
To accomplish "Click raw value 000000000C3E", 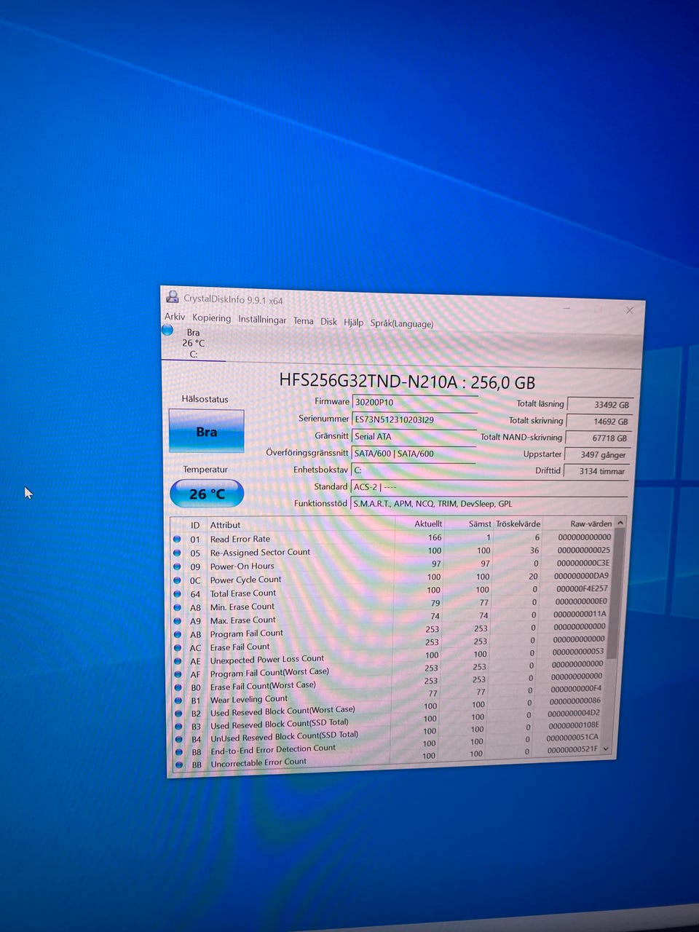I will 583,563.
